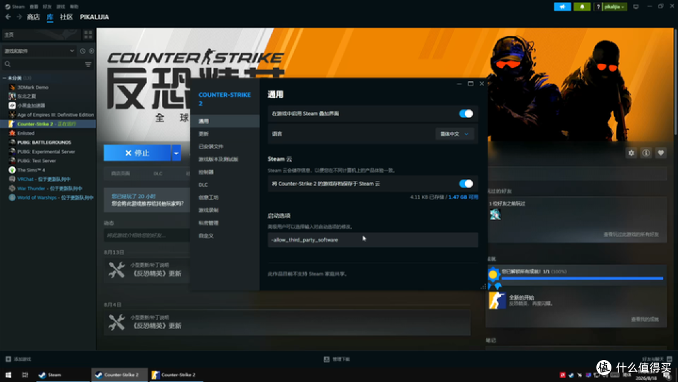This screenshot has height=382, width=678.
Task: Click the red tray icon in taskbar
Action: [562, 375]
